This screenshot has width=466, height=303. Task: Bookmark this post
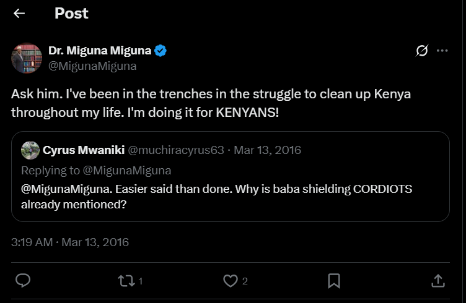[x=334, y=281]
